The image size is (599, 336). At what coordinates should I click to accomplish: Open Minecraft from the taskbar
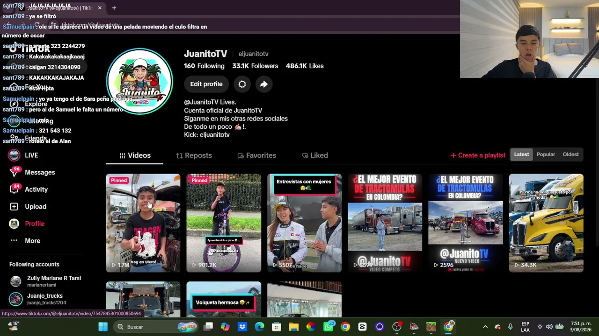431,327
